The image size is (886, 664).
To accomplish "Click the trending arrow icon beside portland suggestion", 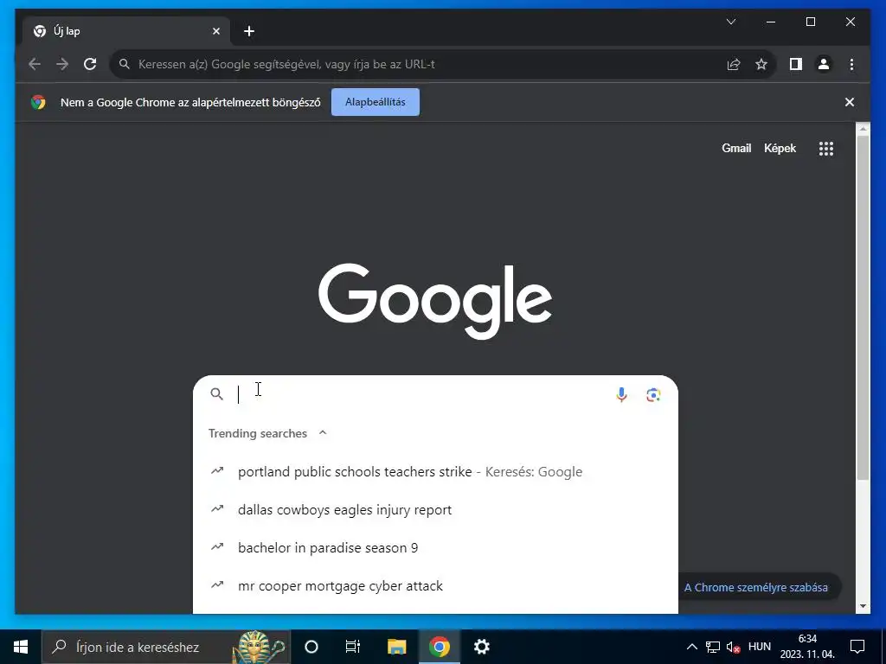I will coord(217,471).
